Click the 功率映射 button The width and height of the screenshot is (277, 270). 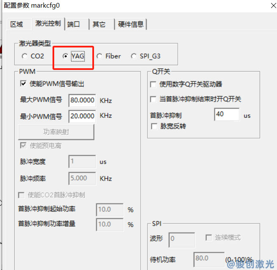coord(56,132)
